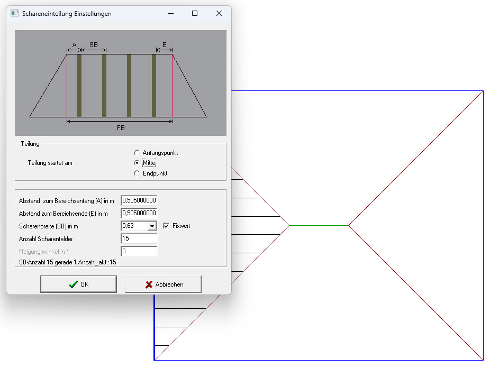This screenshot has width=499, height=377.
Task: Click the red hip line toward the upper-right corner
Action: pyautogui.click(x=416, y=158)
